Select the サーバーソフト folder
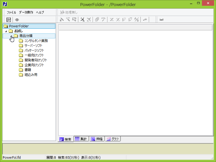Image resolution: width=216 pixels, height=162 pixels. [33, 46]
